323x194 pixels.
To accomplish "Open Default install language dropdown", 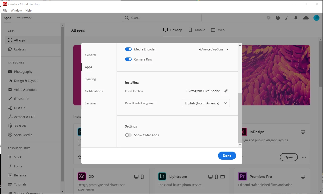I will click(206, 103).
